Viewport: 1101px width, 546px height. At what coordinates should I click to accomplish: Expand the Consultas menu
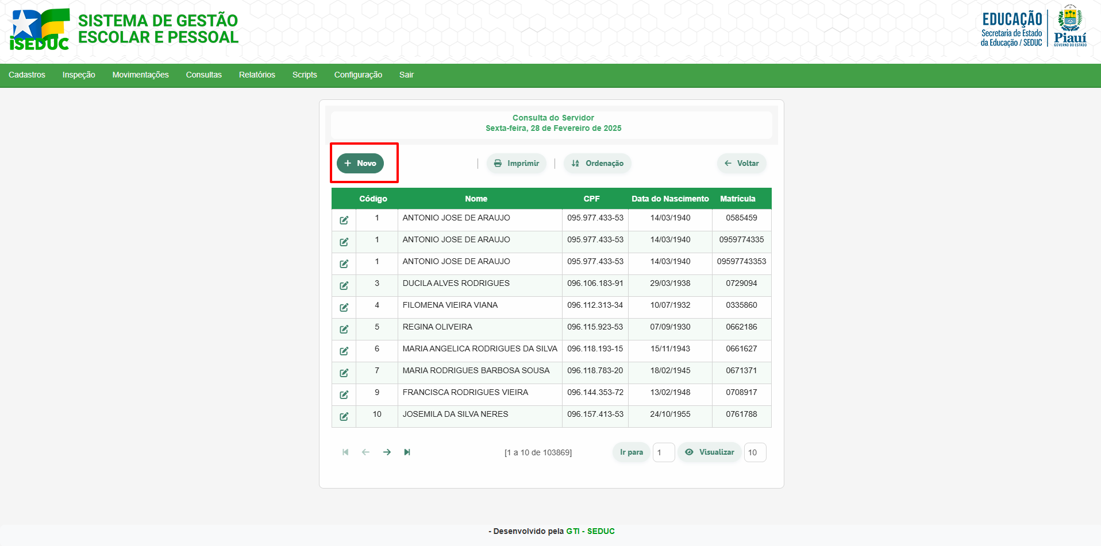(203, 75)
